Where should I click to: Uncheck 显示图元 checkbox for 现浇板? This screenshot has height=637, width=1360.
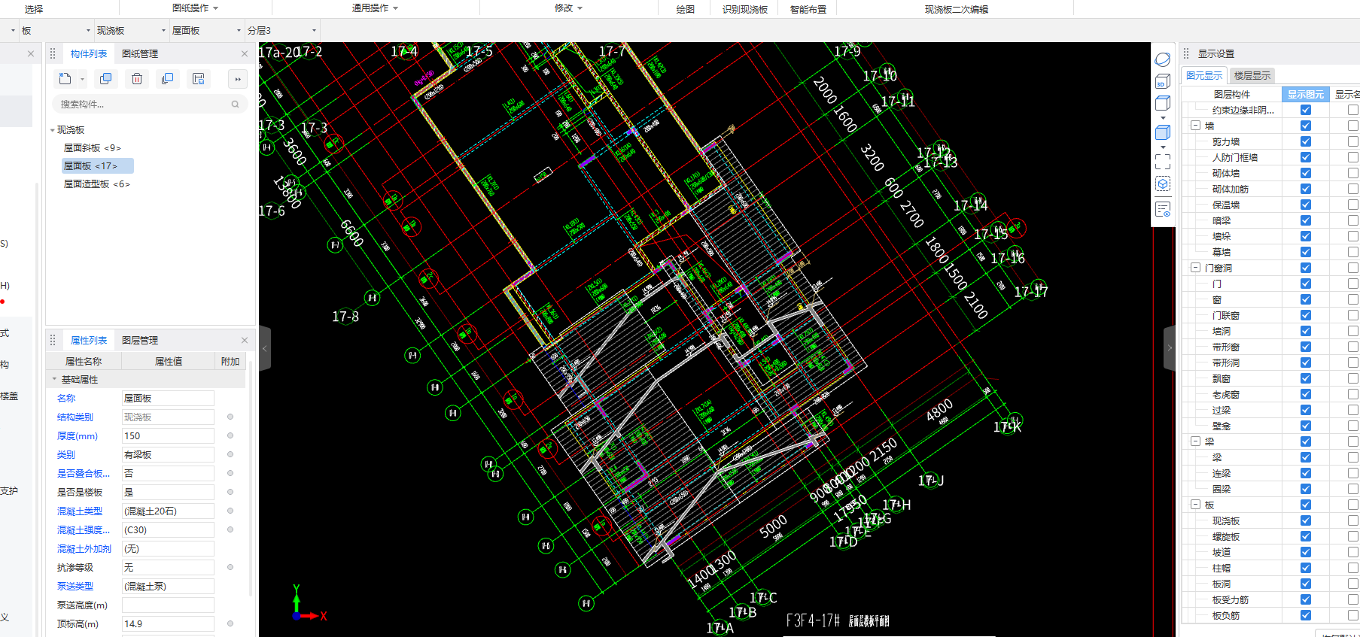click(1306, 520)
